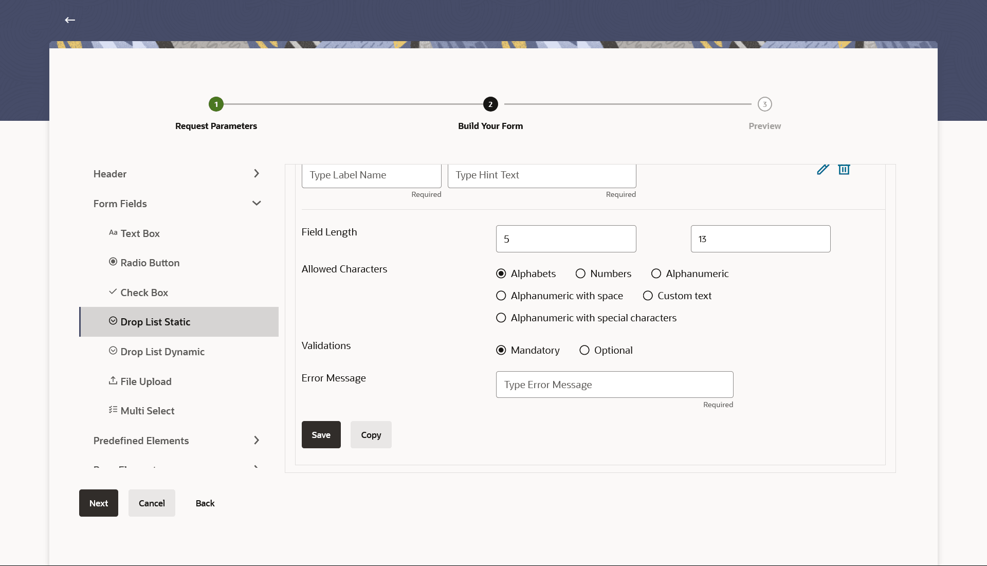Choose the Optional validation radio
987x566 pixels.
click(584, 350)
